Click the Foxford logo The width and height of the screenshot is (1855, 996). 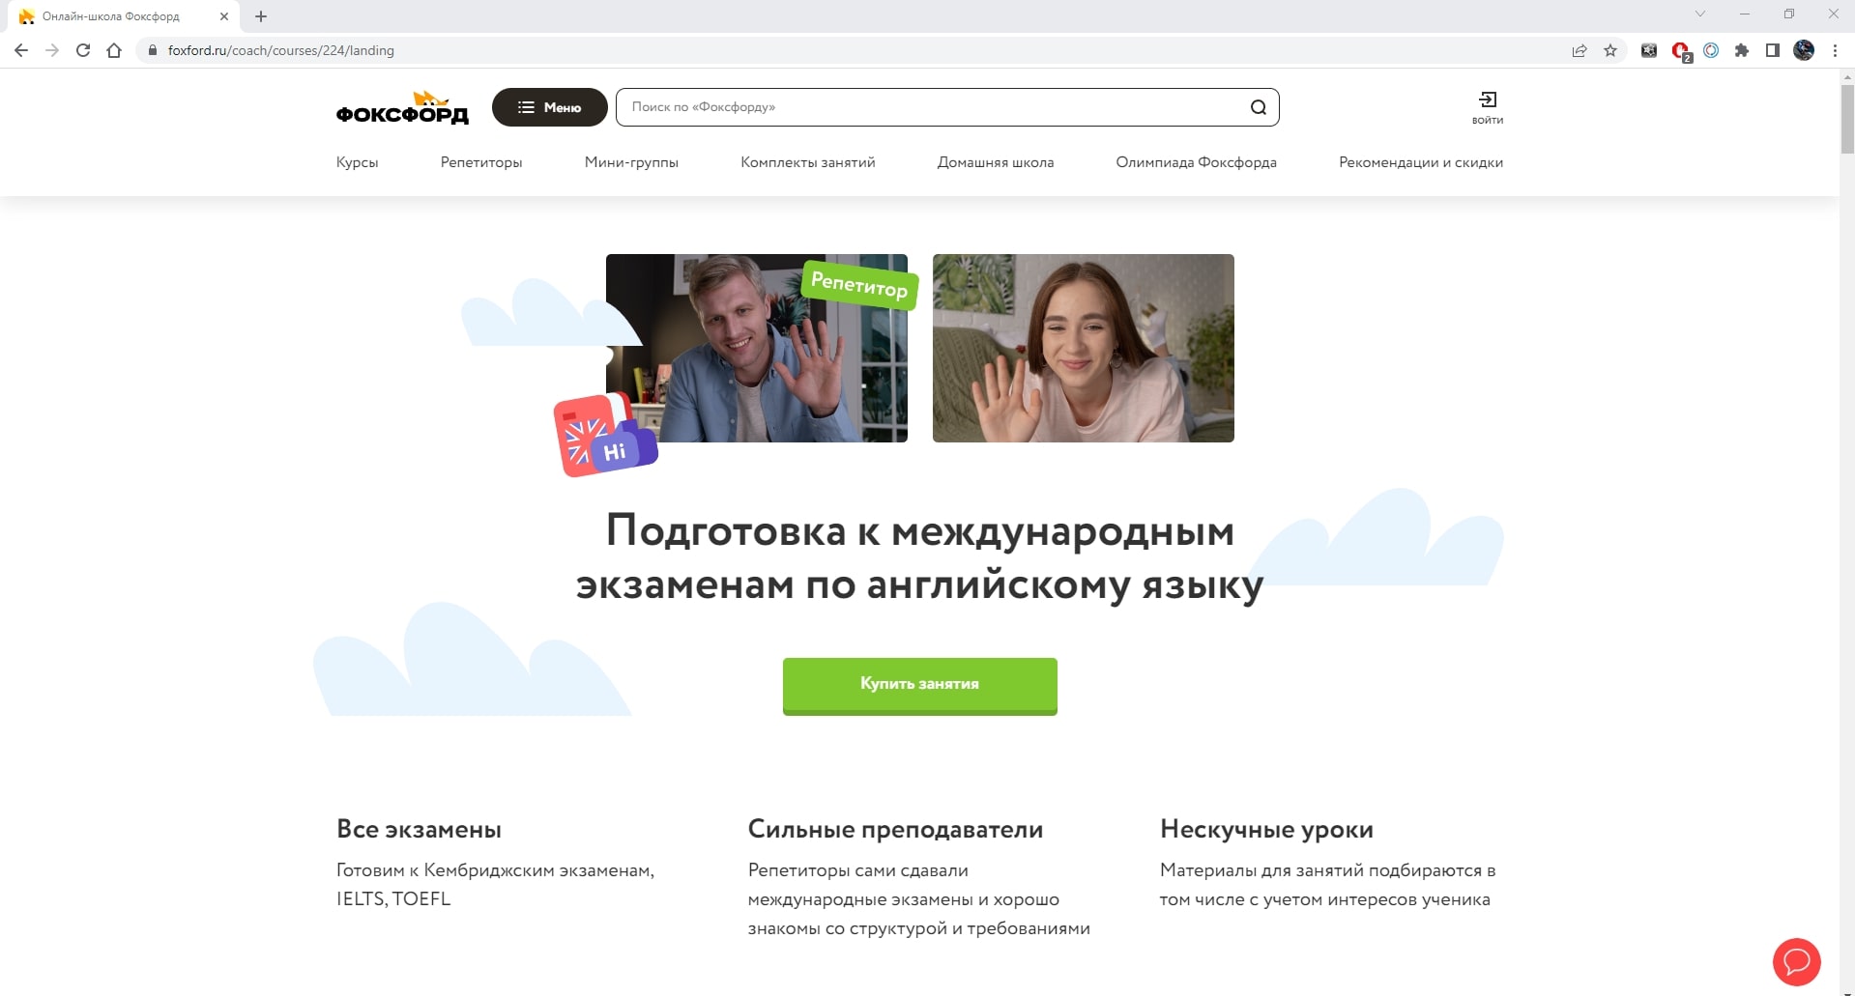point(402,107)
